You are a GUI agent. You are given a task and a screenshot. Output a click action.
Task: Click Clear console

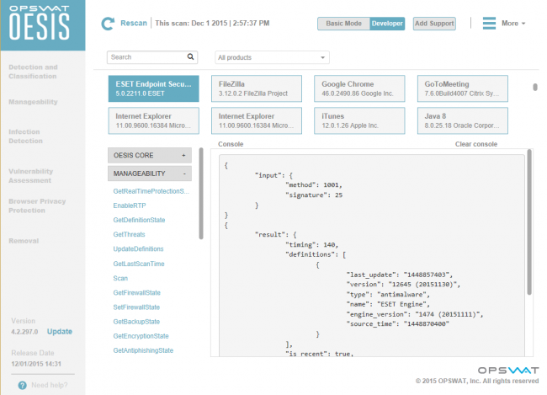[x=475, y=144]
